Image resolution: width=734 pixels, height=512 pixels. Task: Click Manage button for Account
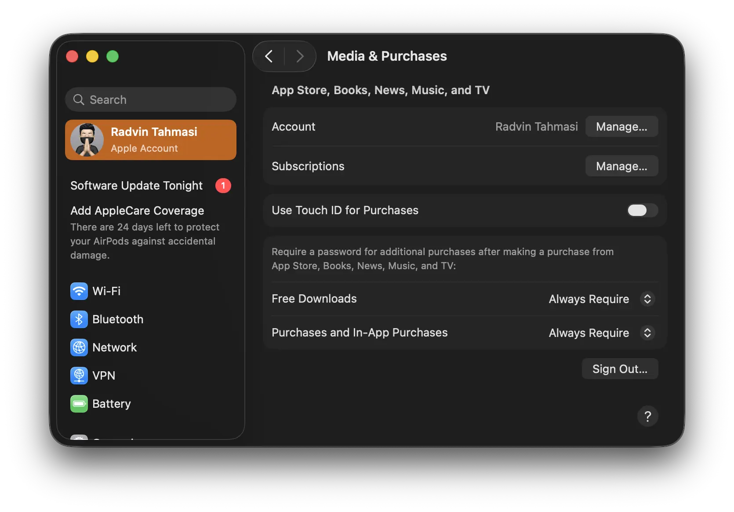(621, 127)
